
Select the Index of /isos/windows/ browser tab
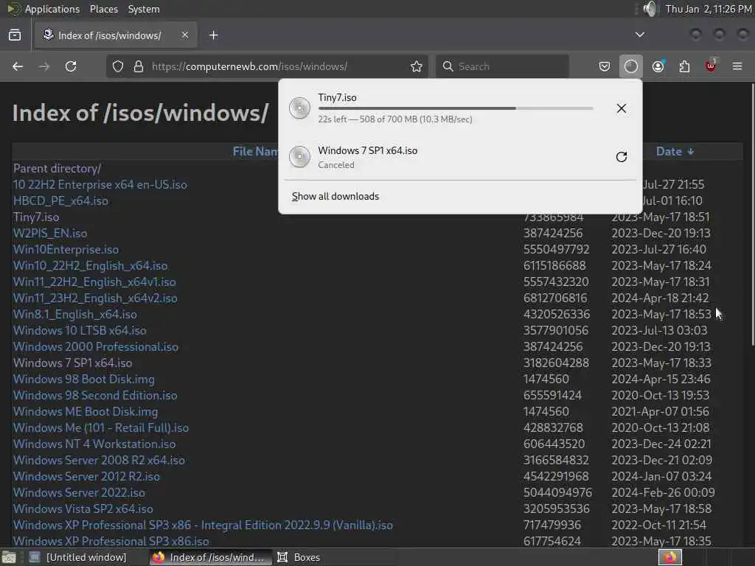(116, 35)
